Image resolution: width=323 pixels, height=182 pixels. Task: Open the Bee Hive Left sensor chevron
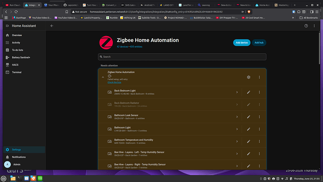(237, 154)
